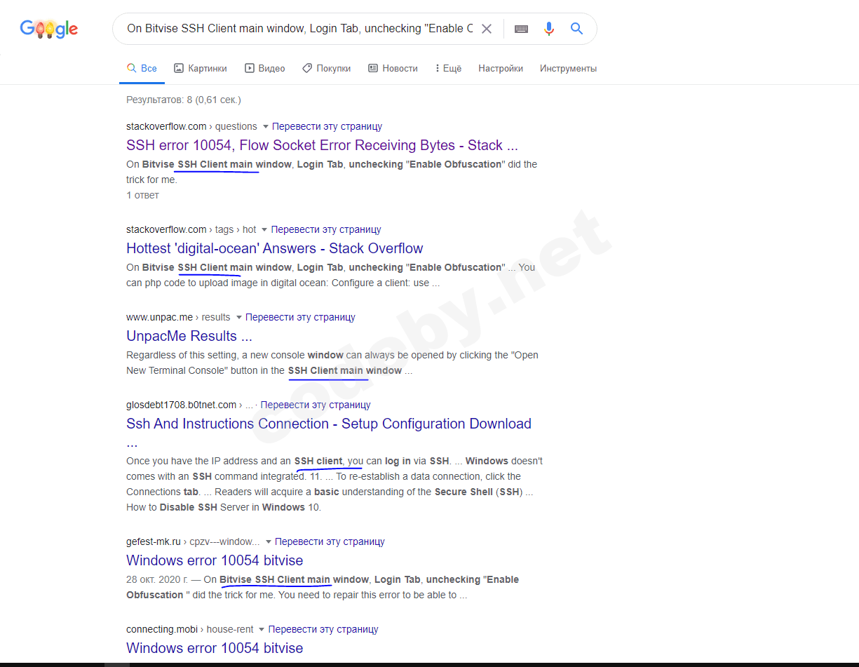Translate the stackoverflow.com › tags › hot page
The height and width of the screenshot is (667, 859).
pyautogui.click(x=326, y=229)
